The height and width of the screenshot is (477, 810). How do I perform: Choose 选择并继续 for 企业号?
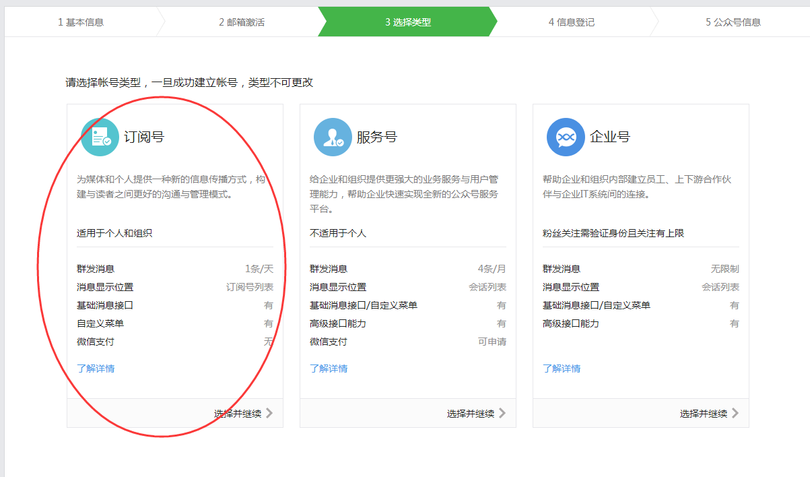[x=704, y=414]
